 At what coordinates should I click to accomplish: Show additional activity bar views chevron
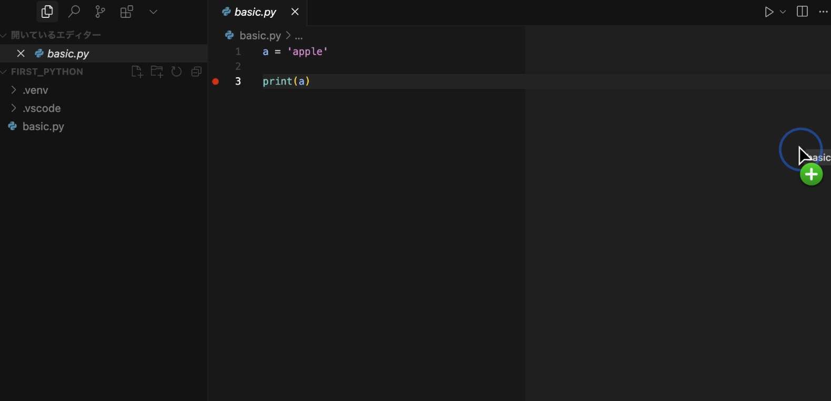click(x=154, y=12)
